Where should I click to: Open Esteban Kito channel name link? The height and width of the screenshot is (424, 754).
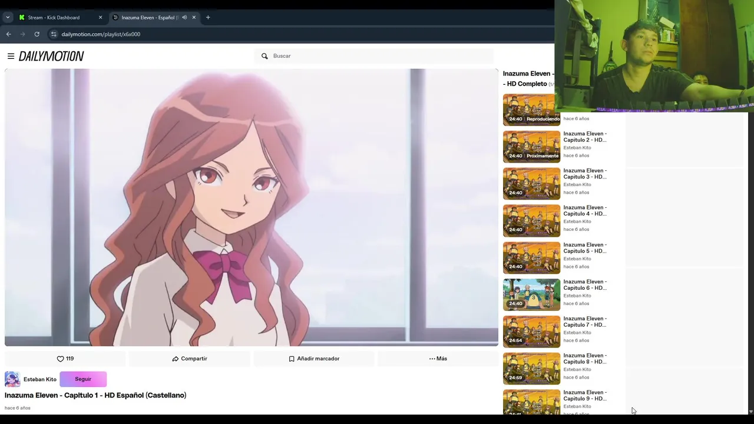click(x=40, y=379)
